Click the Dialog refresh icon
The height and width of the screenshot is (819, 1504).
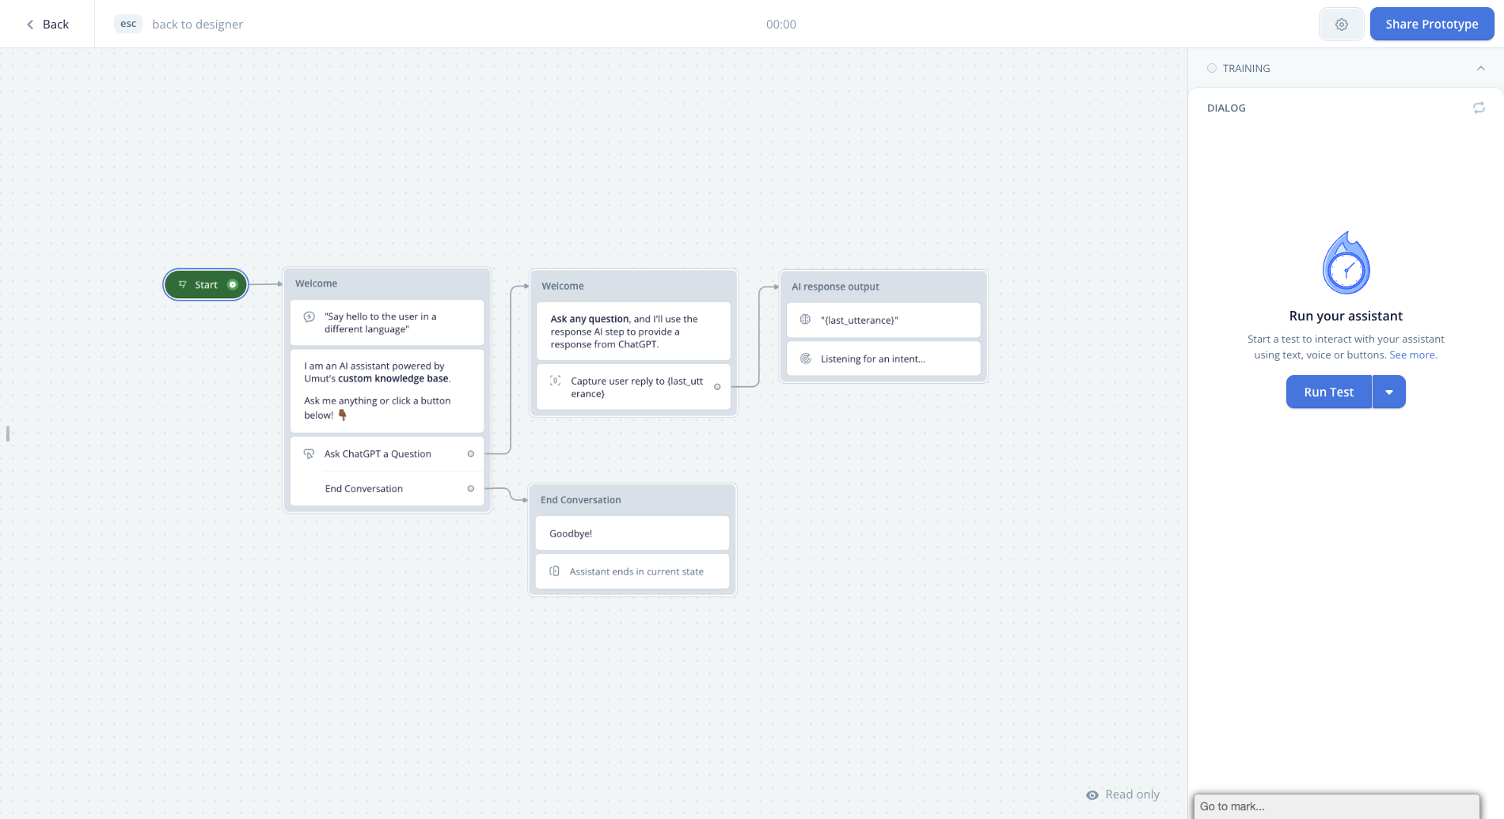tap(1479, 108)
